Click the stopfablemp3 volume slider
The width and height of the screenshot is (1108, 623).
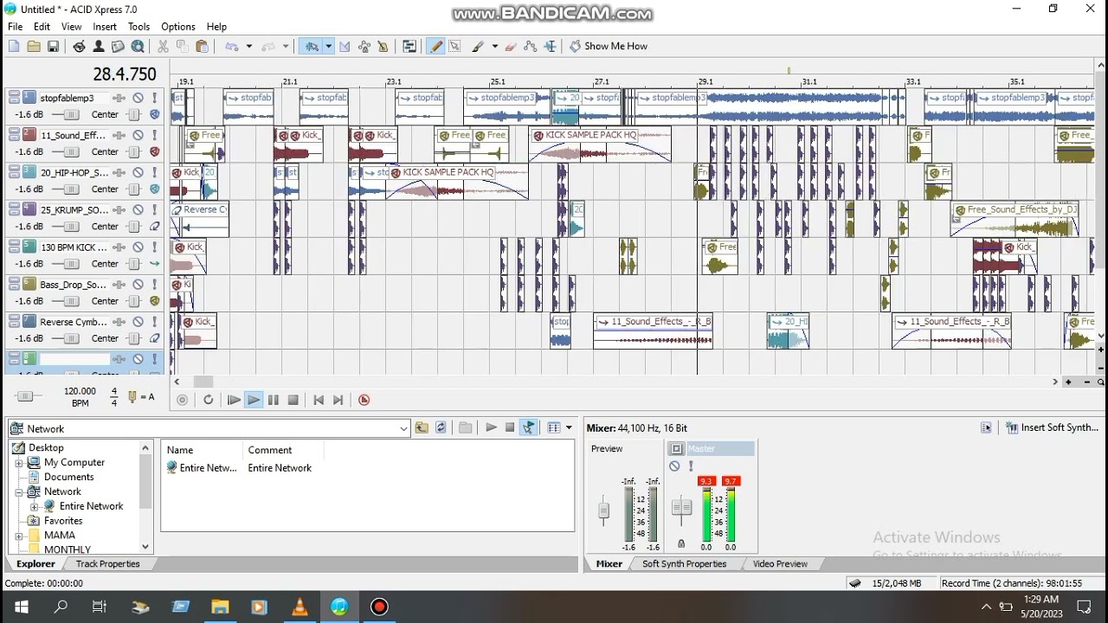tap(70, 115)
